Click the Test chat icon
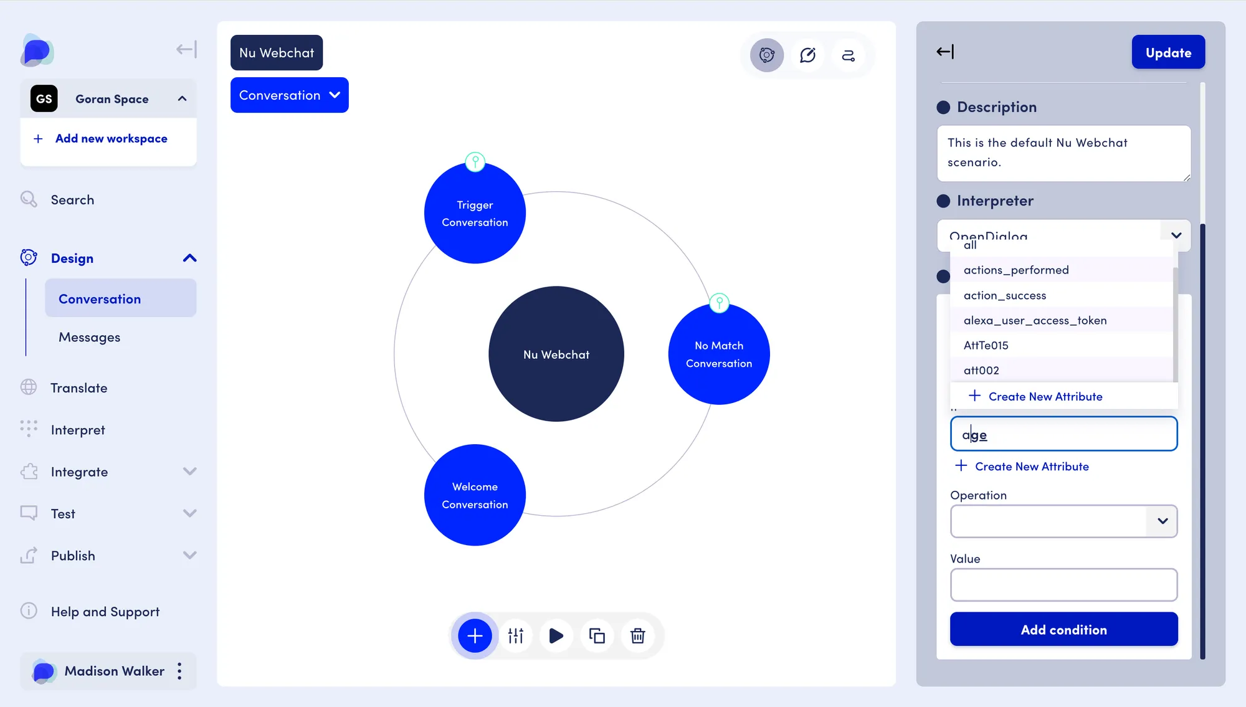 pyautogui.click(x=29, y=513)
